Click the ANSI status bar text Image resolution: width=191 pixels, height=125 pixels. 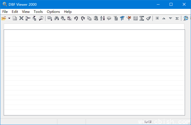148,122
